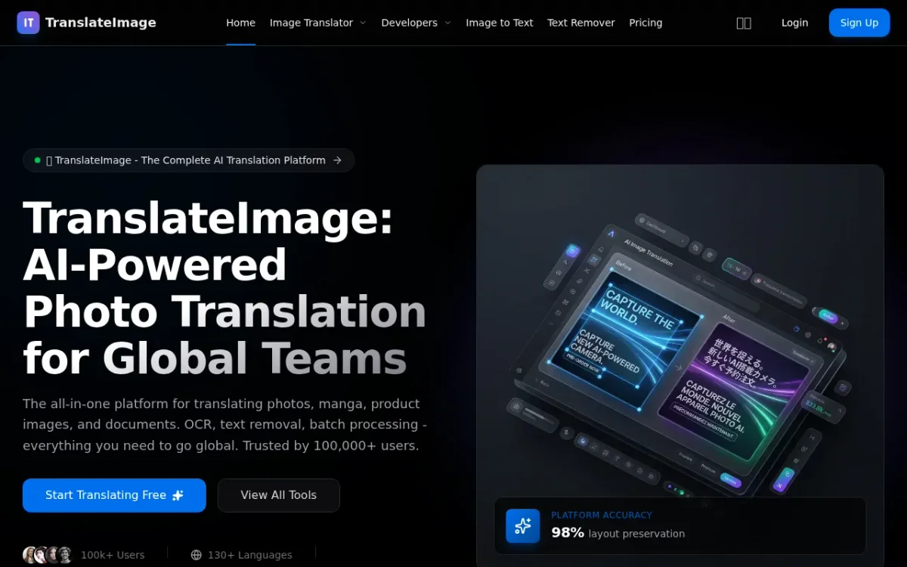Click the arrow icon in the announcement pill

338,160
